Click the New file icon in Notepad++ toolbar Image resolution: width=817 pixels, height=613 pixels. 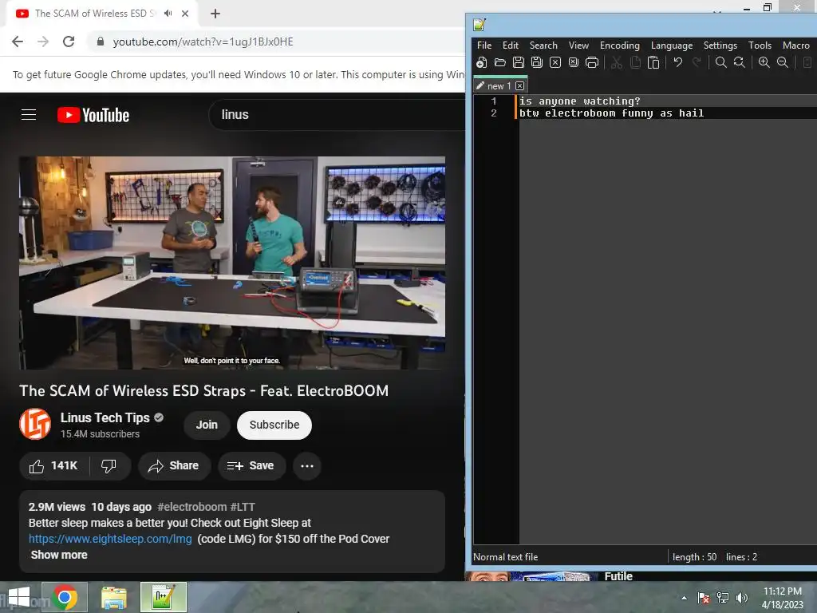point(481,62)
